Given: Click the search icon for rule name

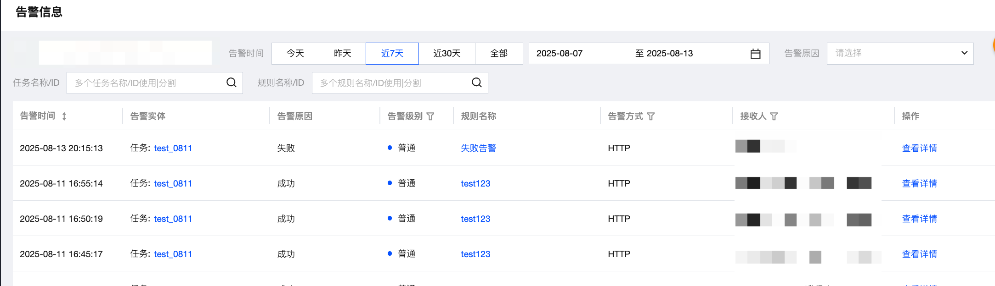Looking at the screenshot, I should click(x=476, y=82).
